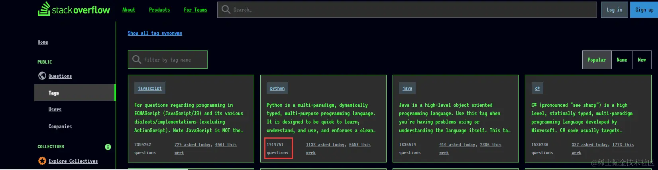The height and width of the screenshot is (170, 658).
Task: Click the Log in button
Action: tap(614, 10)
